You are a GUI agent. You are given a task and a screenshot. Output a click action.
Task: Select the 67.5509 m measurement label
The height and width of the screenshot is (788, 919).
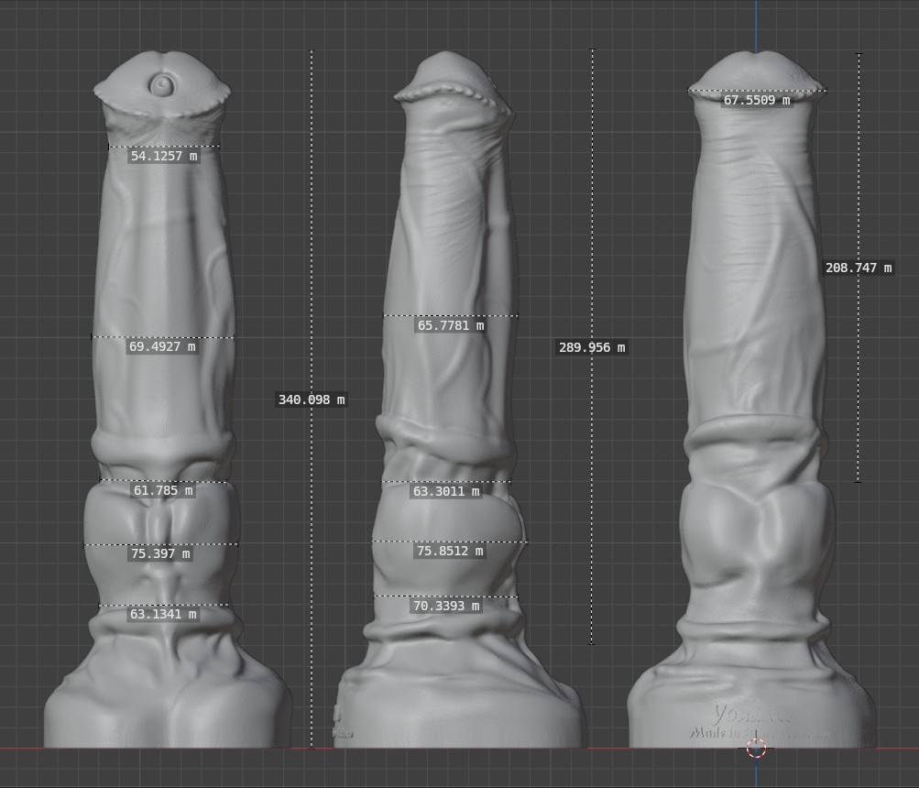756,100
